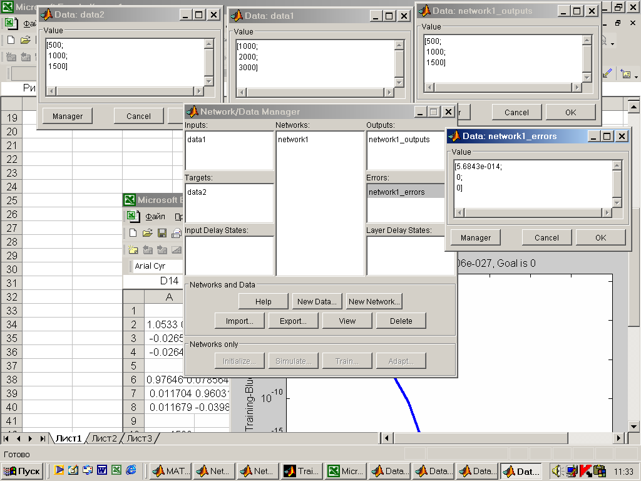Switch to the Лист1 sheet tab
641x481 pixels.
[68, 438]
